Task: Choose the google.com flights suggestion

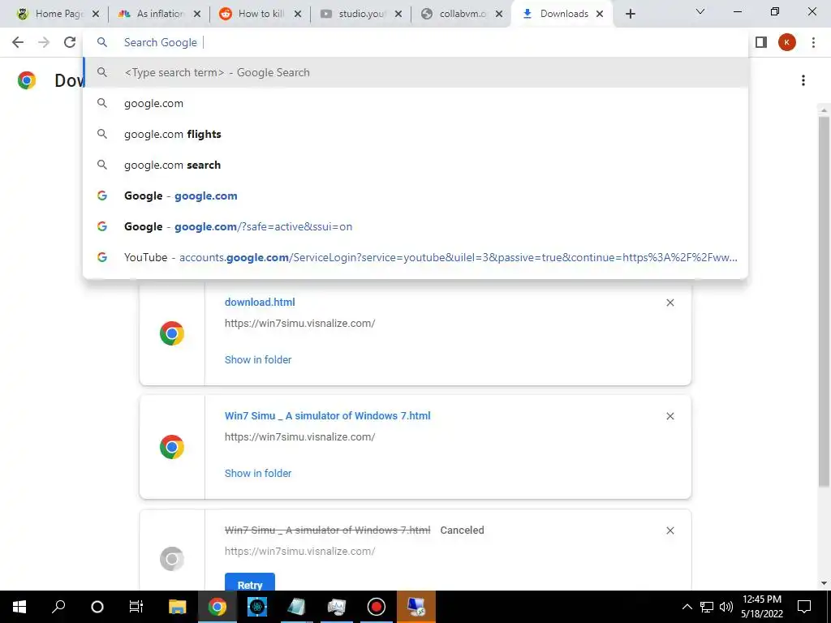Action: click(416, 134)
